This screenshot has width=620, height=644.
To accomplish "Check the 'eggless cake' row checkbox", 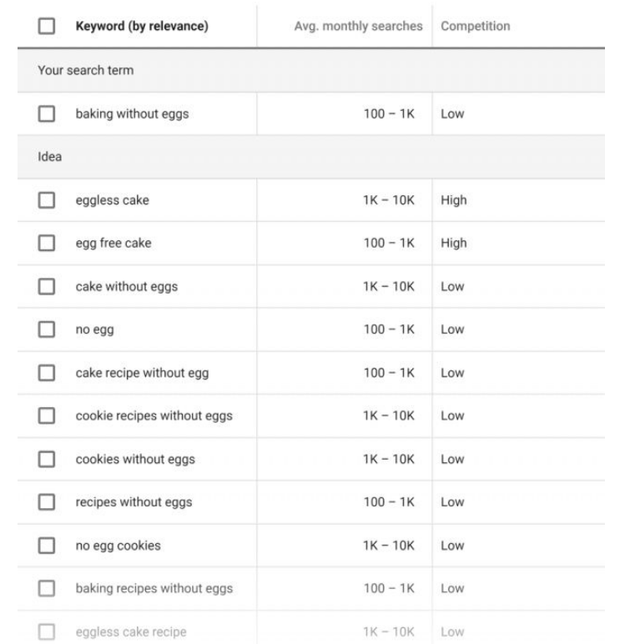I will [47, 200].
